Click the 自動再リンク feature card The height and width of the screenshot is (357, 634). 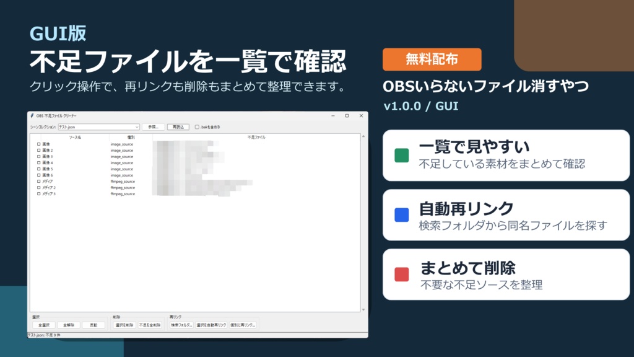pyautogui.click(x=506, y=215)
